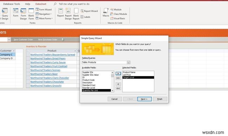The height and width of the screenshot is (136, 228).
Task: Select Product Name in Selected Fields
Action: coord(138,72)
